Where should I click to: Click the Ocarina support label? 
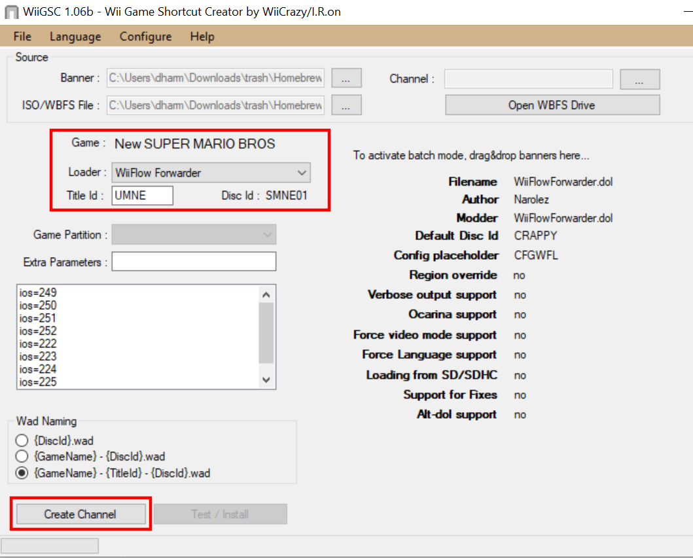[x=453, y=315]
